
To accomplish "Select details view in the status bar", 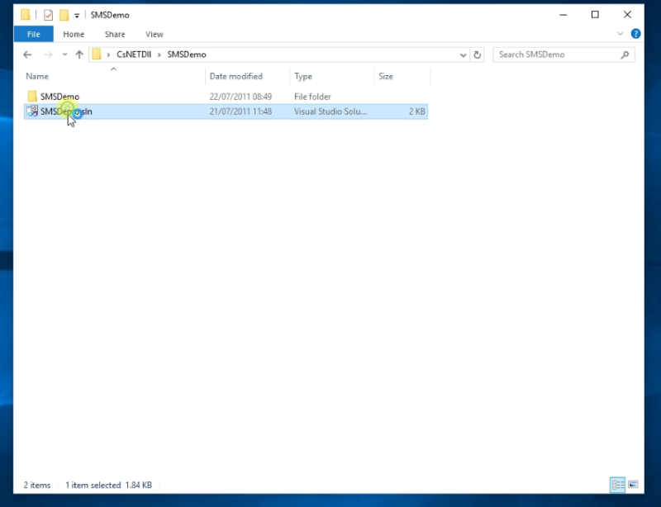I will point(616,486).
